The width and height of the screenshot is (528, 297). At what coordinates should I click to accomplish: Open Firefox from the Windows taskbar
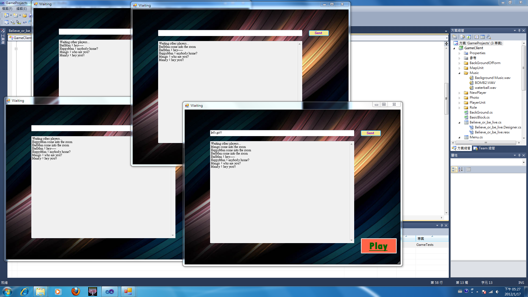[x=76, y=291]
